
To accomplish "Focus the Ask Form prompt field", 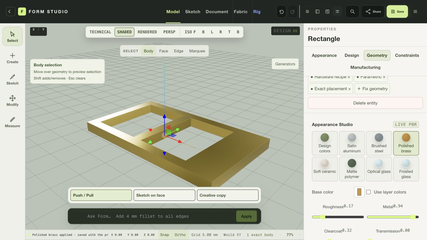I will 160,216.
